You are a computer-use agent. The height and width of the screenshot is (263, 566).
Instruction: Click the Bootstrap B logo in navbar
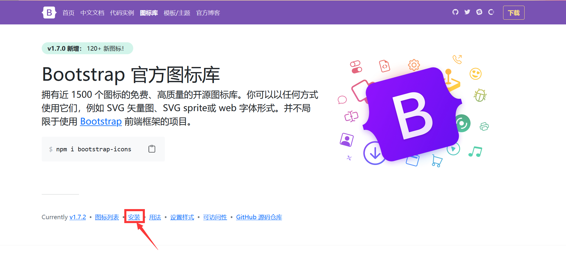tap(49, 13)
